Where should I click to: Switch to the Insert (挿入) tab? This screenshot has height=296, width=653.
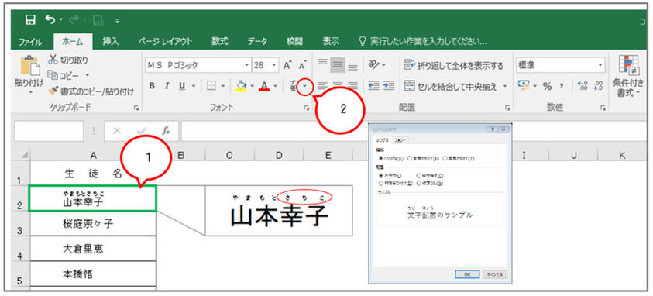click(x=111, y=41)
